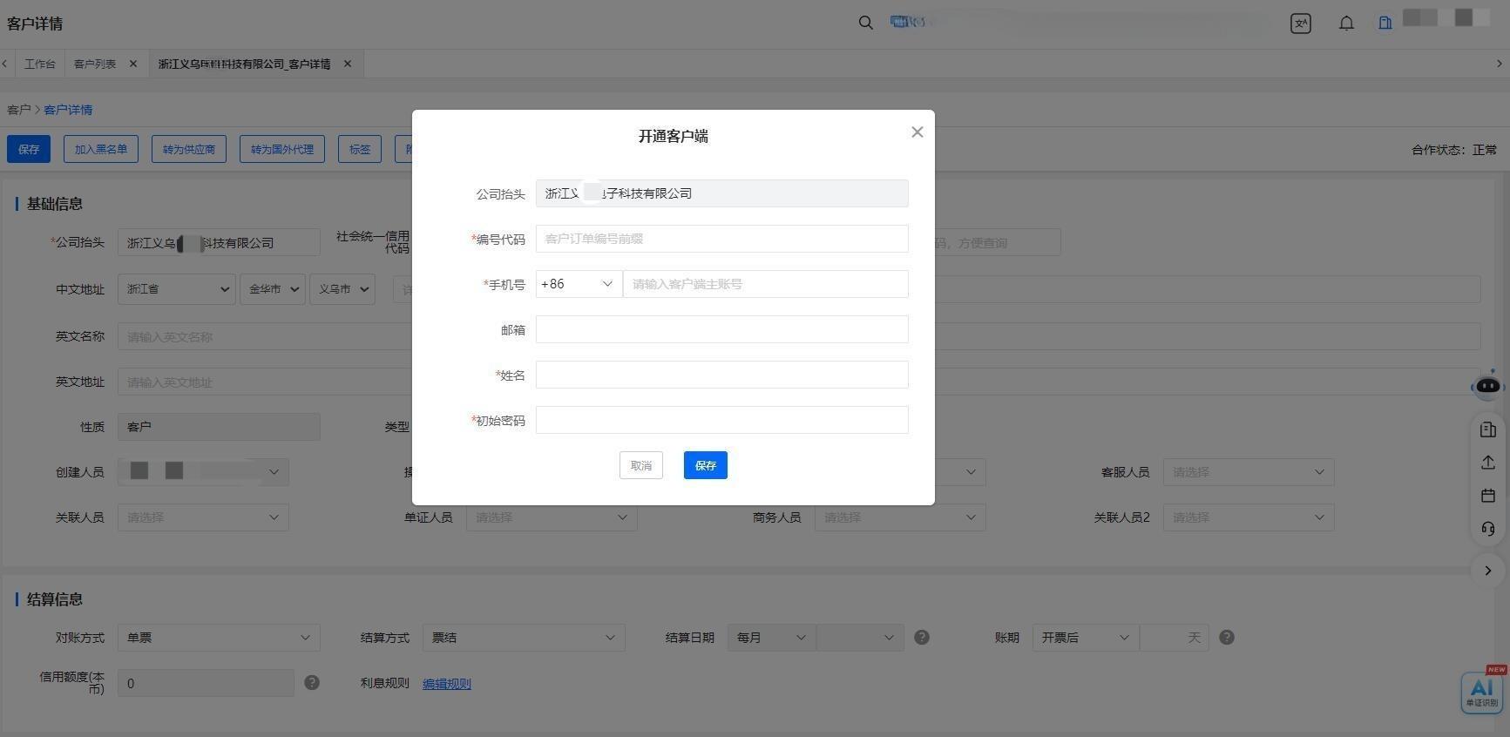Image resolution: width=1510 pixels, height=737 pixels.
Task: Open the AI 单证识别 button
Action: pos(1481,692)
